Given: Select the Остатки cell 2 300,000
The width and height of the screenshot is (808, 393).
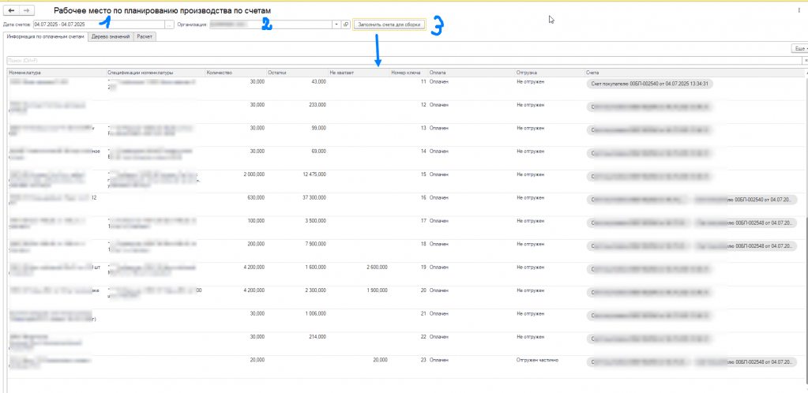Looking at the screenshot, I should (315, 291).
